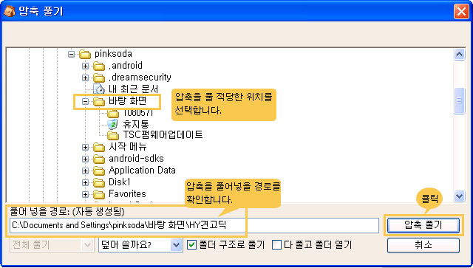473x268 pixels.
Task: Select the Application Data folder icon
Action: 99,171
